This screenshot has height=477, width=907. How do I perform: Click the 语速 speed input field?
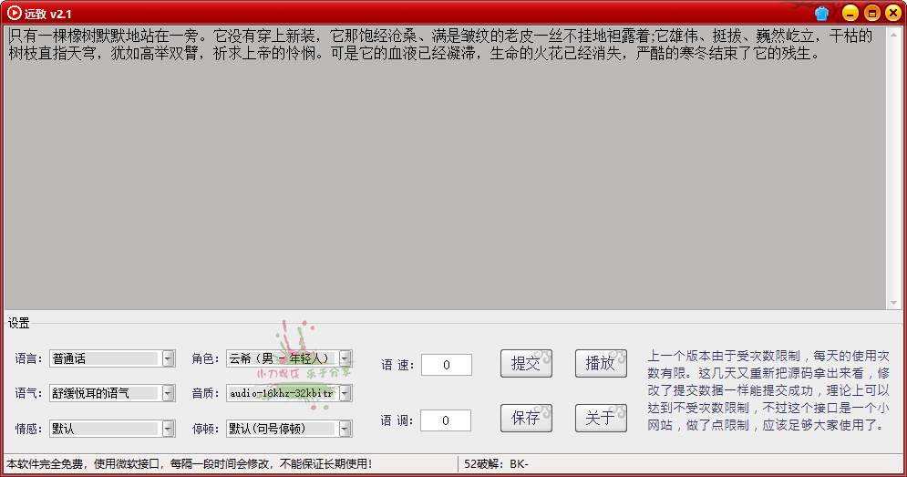447,365
